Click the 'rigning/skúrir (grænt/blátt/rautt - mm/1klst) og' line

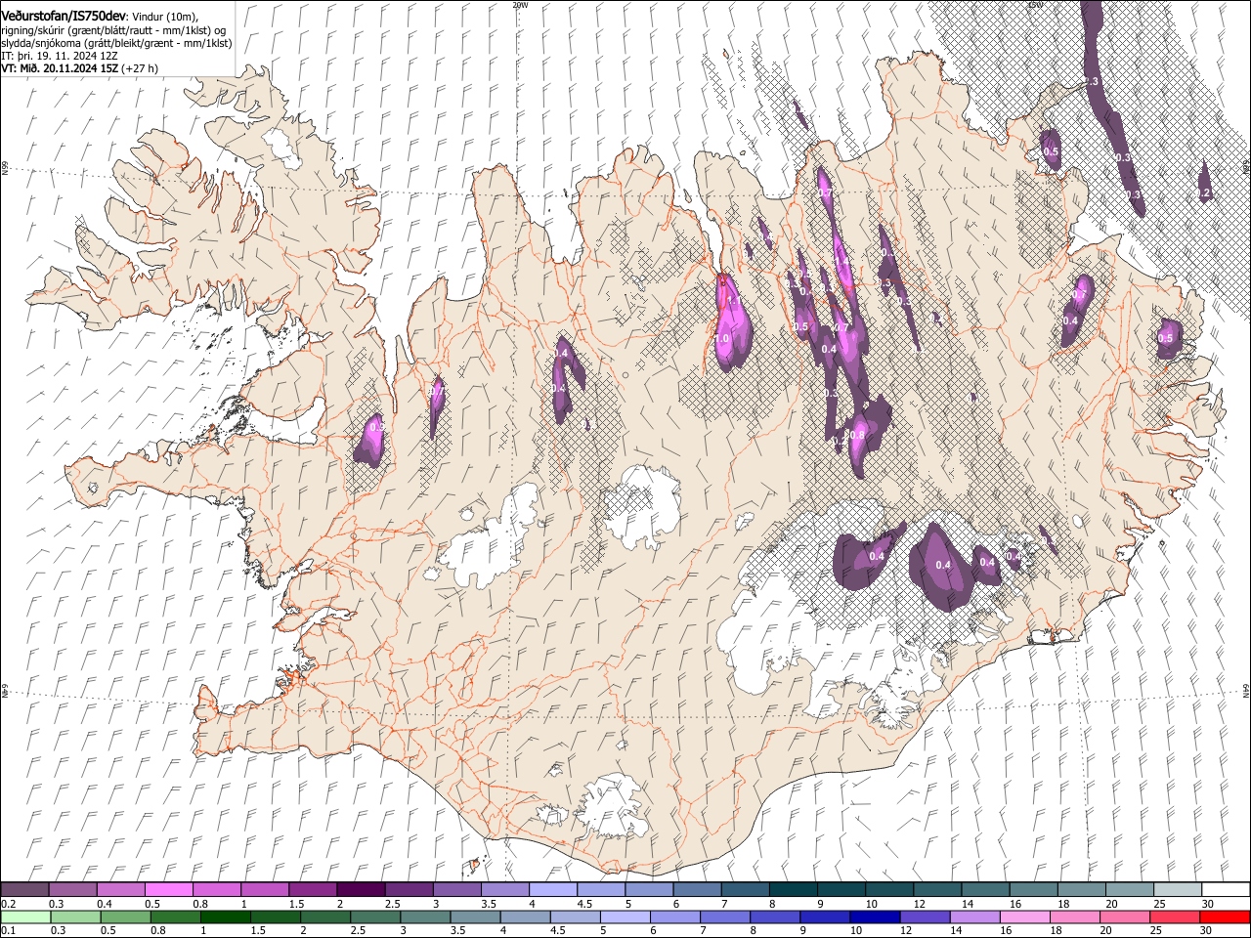pos(113,30)
